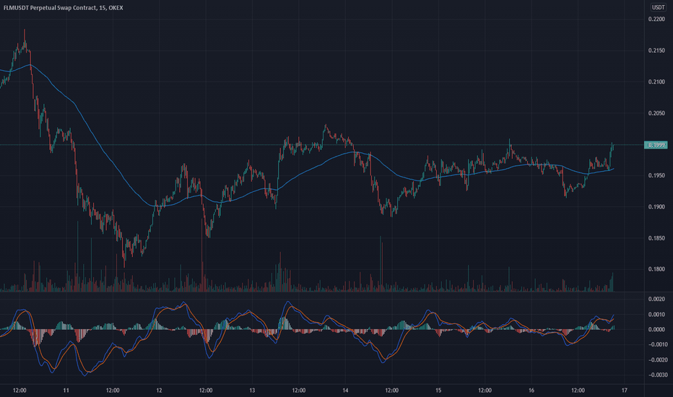This screenshot has height=397, width=673.
Task: Click date label 15 on time axis
Action: pos(438,391)
